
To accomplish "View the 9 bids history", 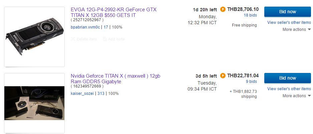I will pyautogui.click(x=251, y=82).
